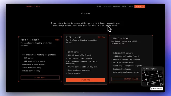
Task: Click the // PRICING section label
Action: (85, 14)
